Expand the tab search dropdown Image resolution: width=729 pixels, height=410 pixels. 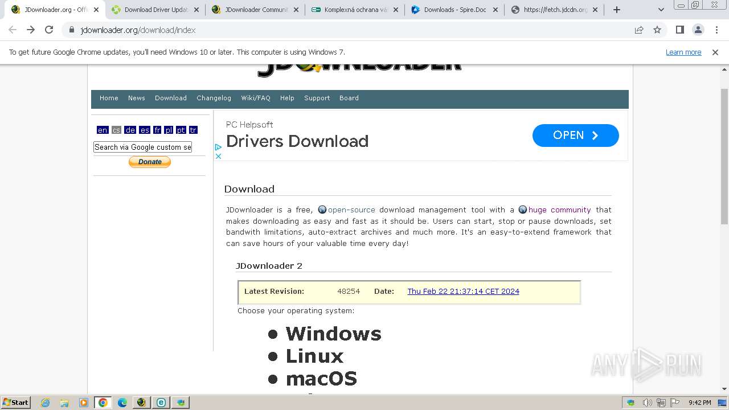coord(661,10)
